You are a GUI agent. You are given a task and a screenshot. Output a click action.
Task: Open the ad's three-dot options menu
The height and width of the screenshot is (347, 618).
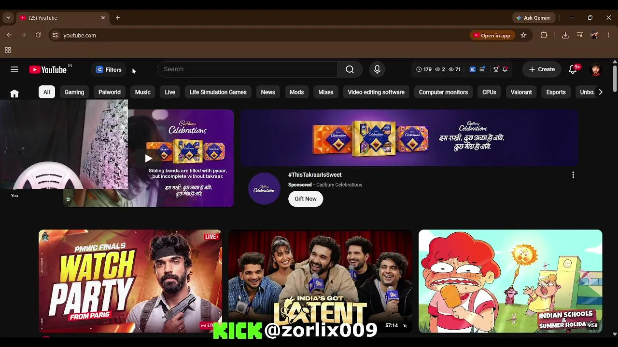tap(573, 175)
